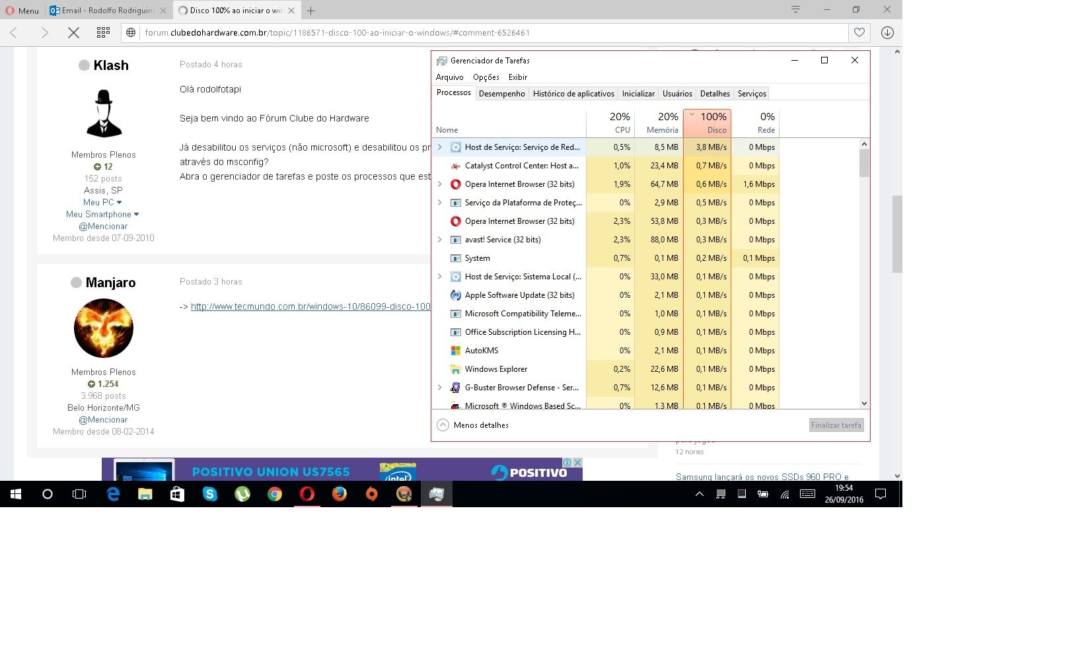Switch to the Detalhes tab
This screenshot has width=1090, height=667.
[x=715, y=94]
